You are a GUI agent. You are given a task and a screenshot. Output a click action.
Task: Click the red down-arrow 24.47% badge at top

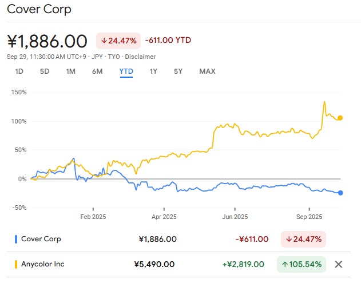coord(118,41)
